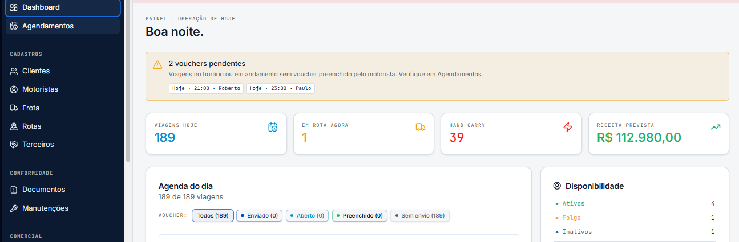
Task: Open Agendamentos in the sidebar
Action: pos(63,26)
